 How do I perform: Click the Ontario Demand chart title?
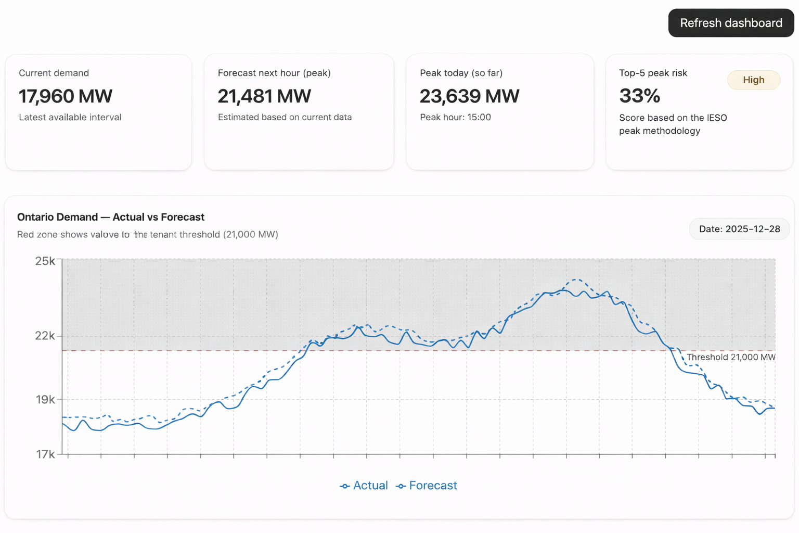click(111, 217)
